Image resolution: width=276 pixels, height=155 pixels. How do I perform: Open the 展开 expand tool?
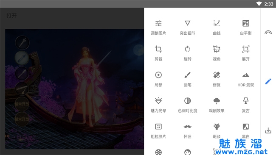pyautogui.click(x=246, y=53)
